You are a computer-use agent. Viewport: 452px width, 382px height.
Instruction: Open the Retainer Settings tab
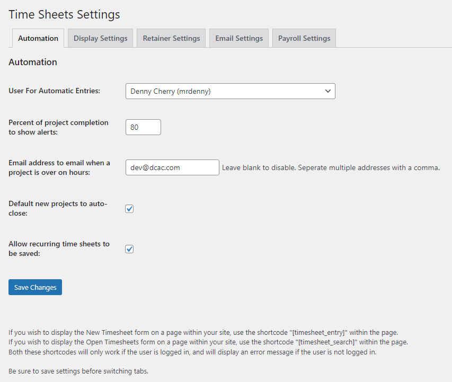[171, 38]
